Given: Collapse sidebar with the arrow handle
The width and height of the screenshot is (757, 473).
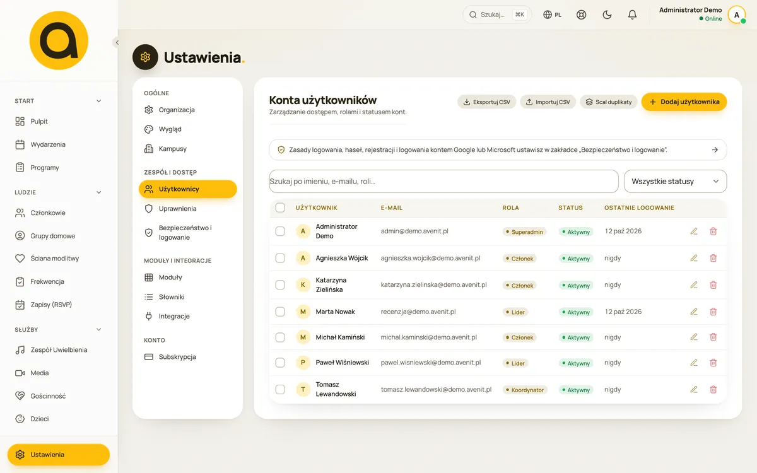Looking at the screenshot, I should pos(117,43).
